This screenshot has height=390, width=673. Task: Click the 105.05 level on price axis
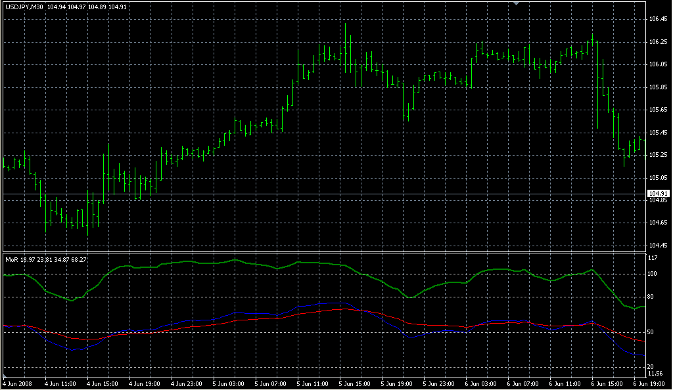(657, 177)
